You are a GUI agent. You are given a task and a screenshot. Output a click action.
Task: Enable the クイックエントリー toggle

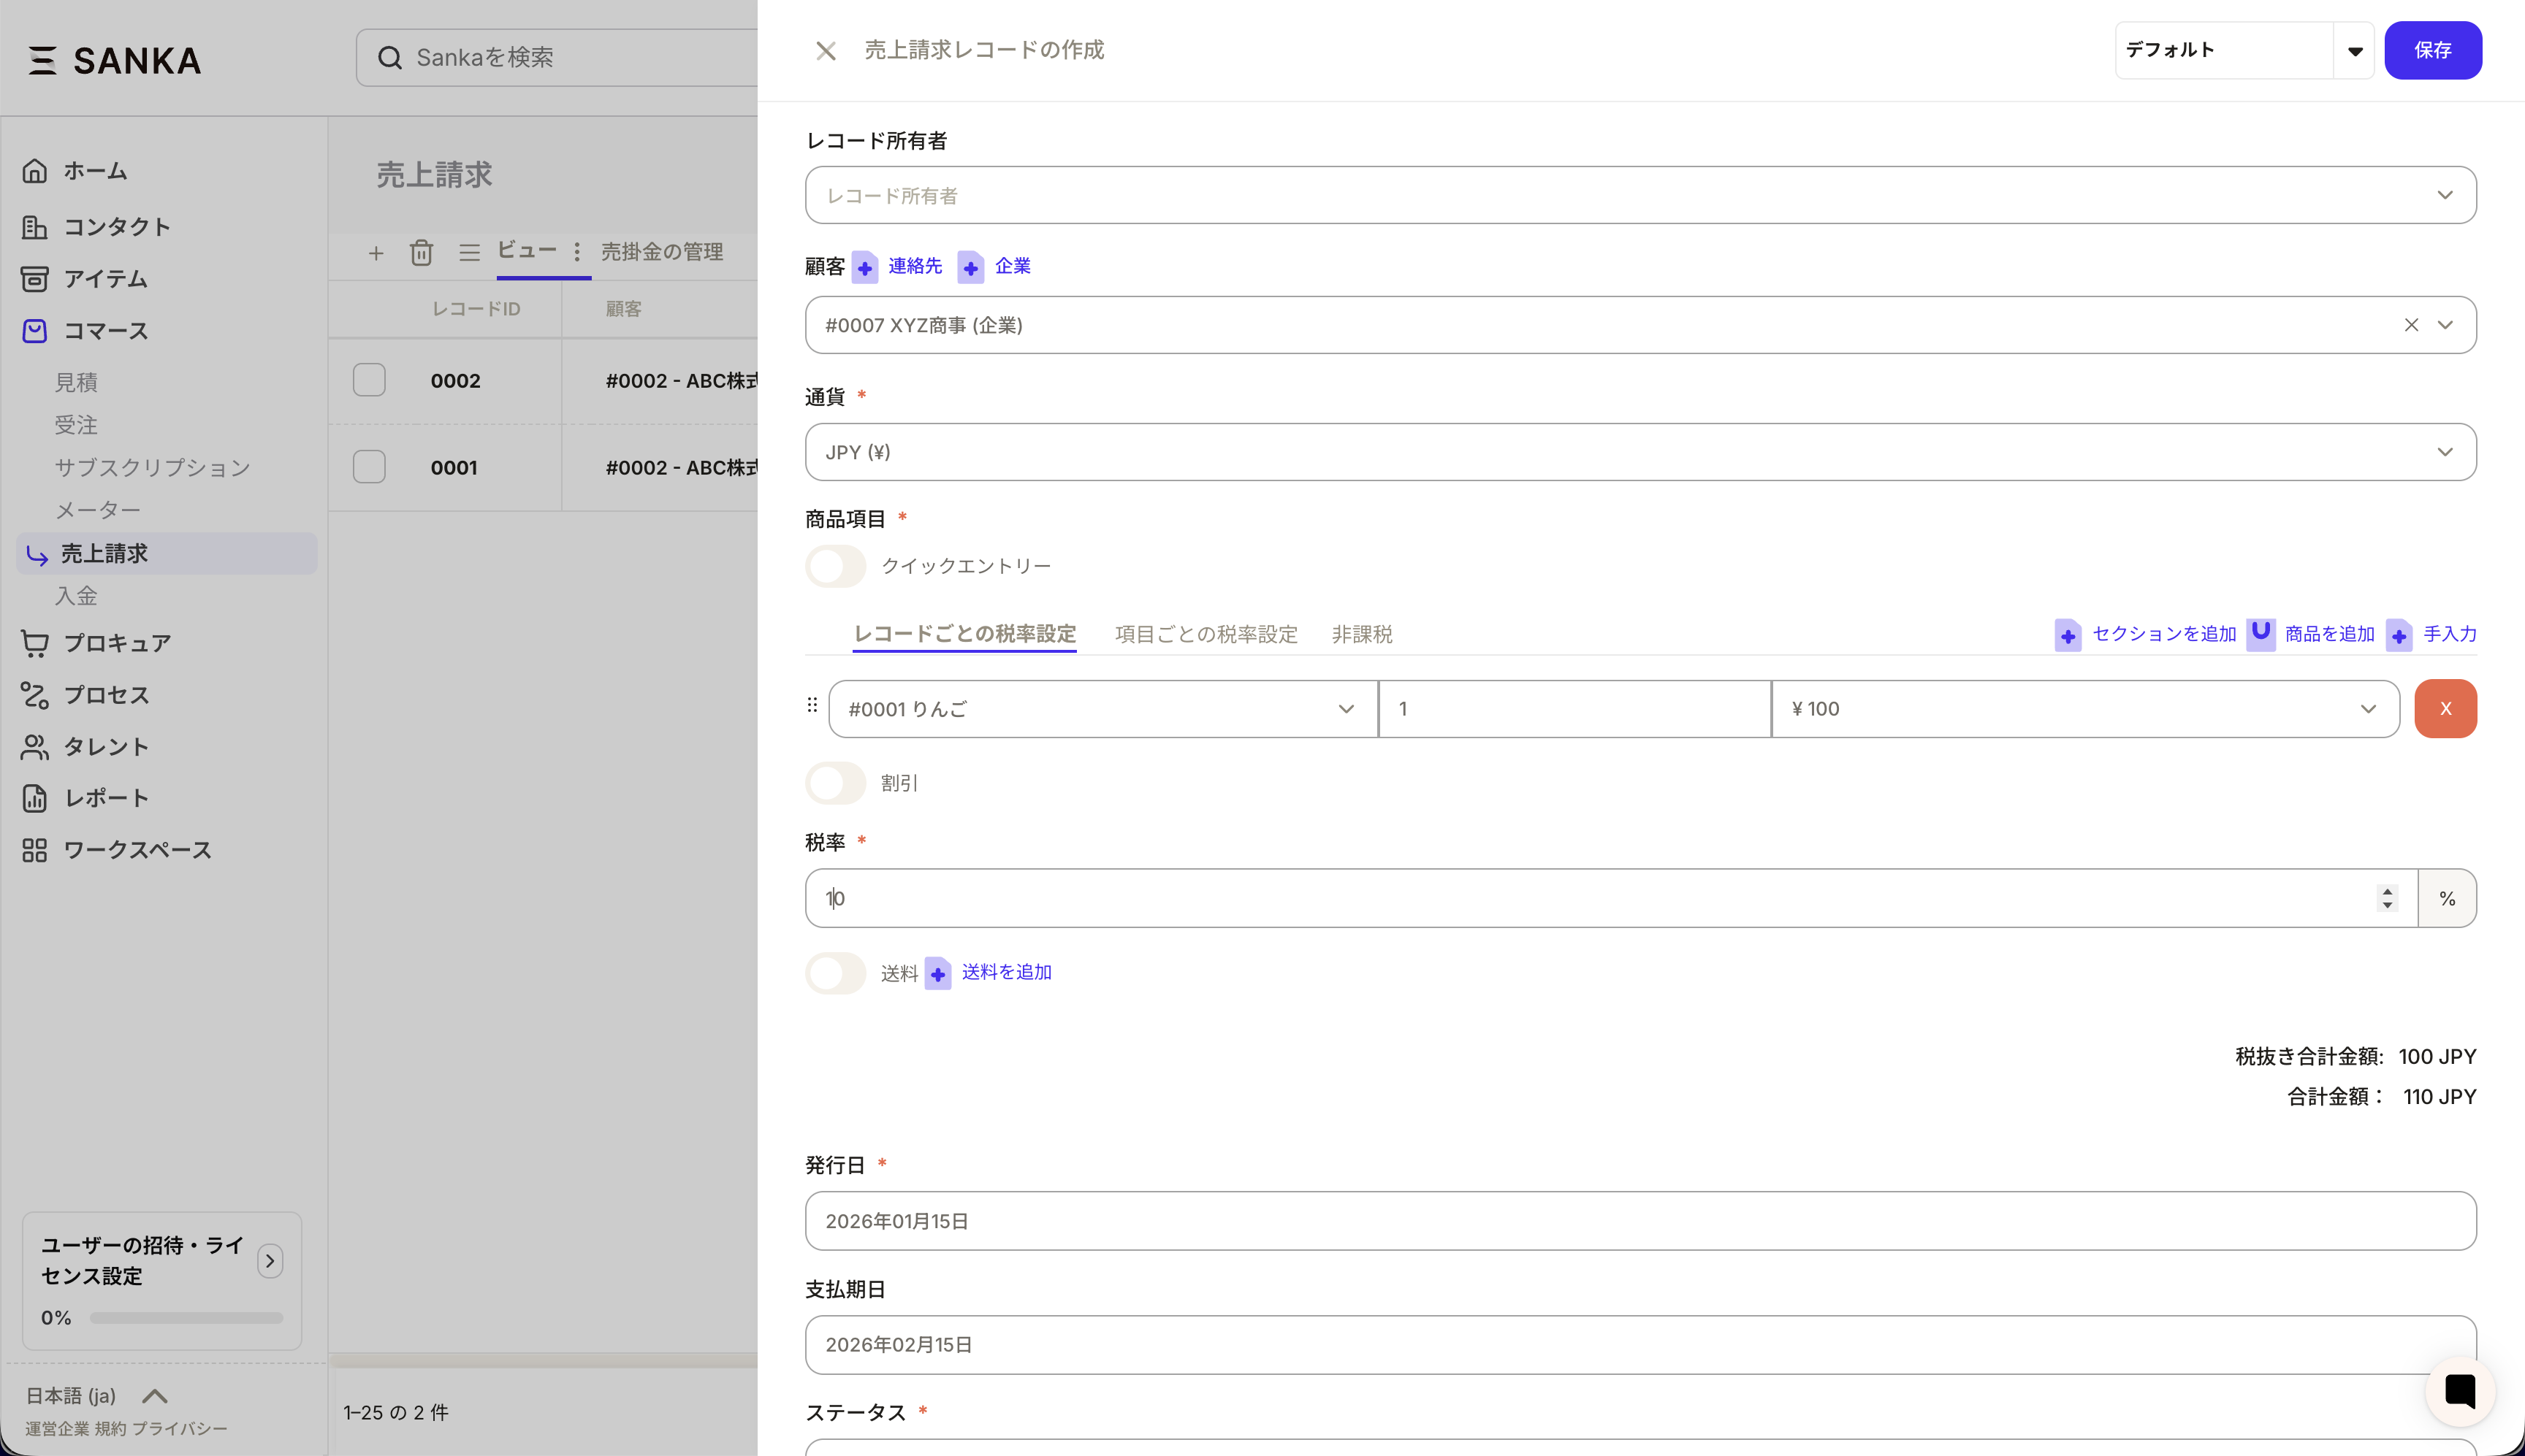(x=835, y=566)
